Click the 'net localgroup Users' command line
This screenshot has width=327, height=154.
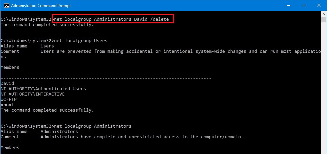(80, 41)
